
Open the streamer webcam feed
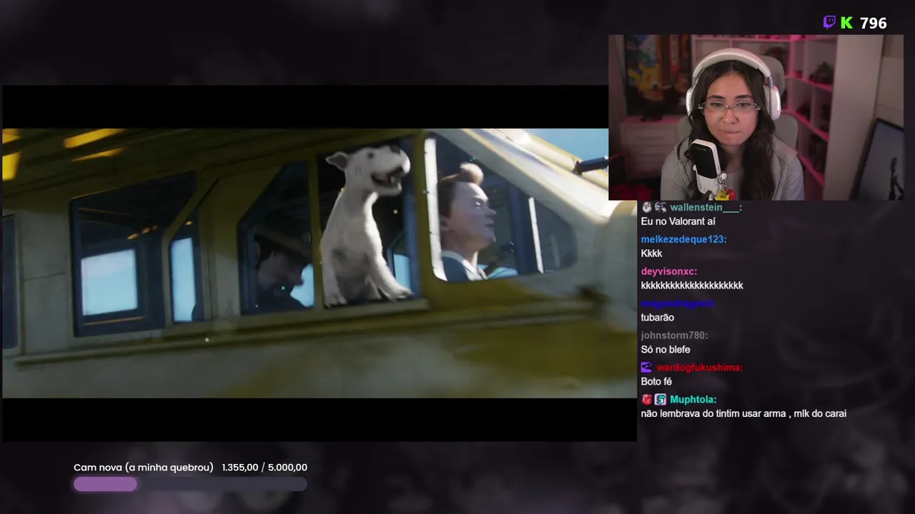point(756,118)
